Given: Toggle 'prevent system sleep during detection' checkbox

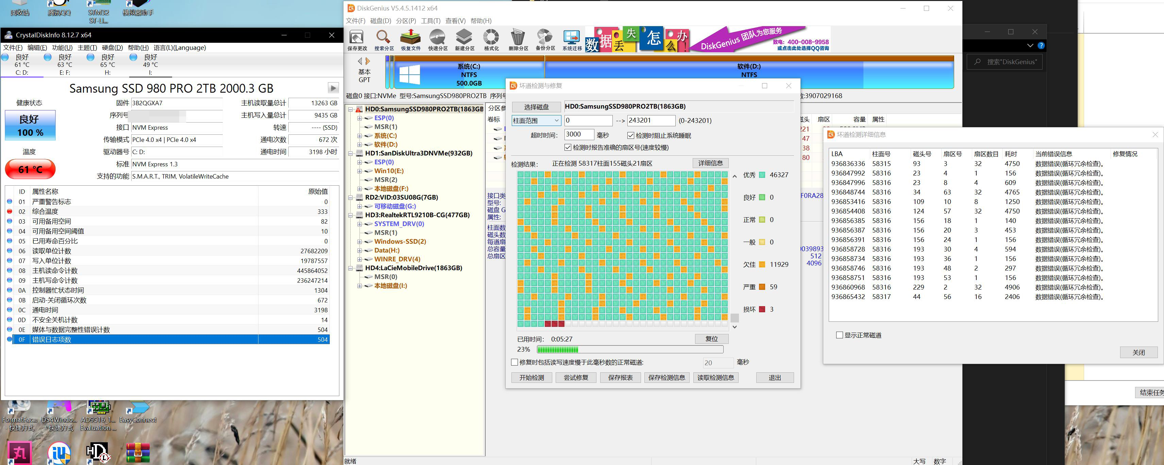Looking at the screenshot, I should click(631, 135).
